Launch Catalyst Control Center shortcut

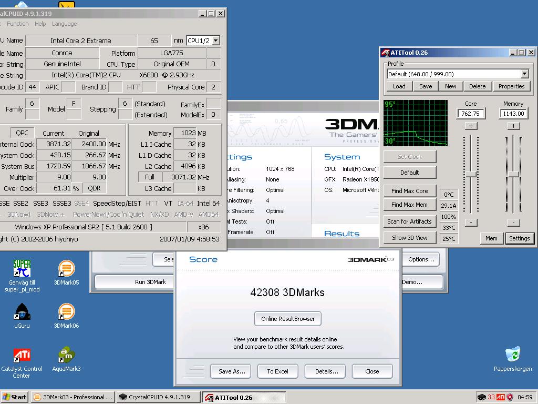pos(22,363)
